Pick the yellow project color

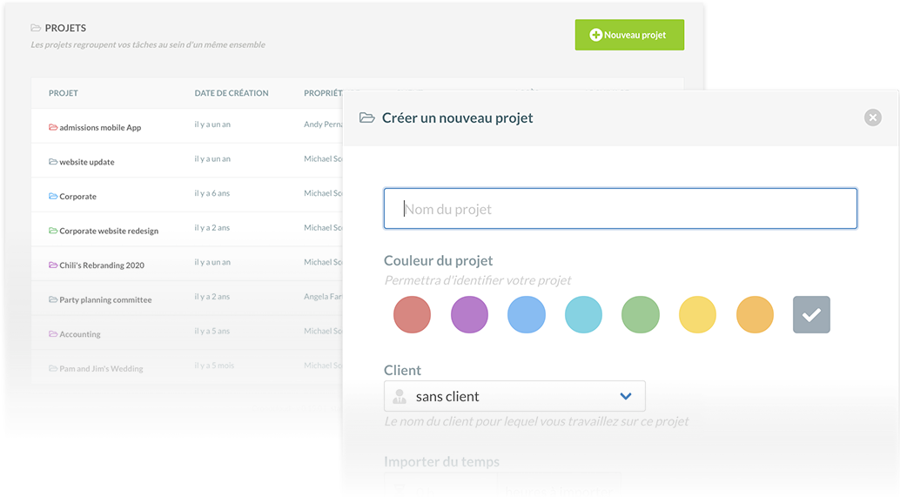point(697,314)
